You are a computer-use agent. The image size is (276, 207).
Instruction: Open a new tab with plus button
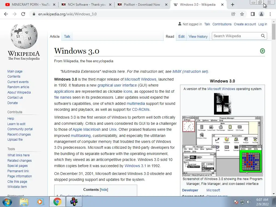(x=233, y=5)
